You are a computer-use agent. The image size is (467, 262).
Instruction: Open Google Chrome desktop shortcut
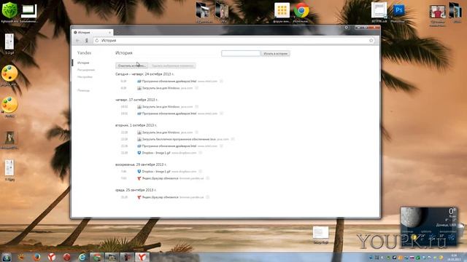[301, 12]
